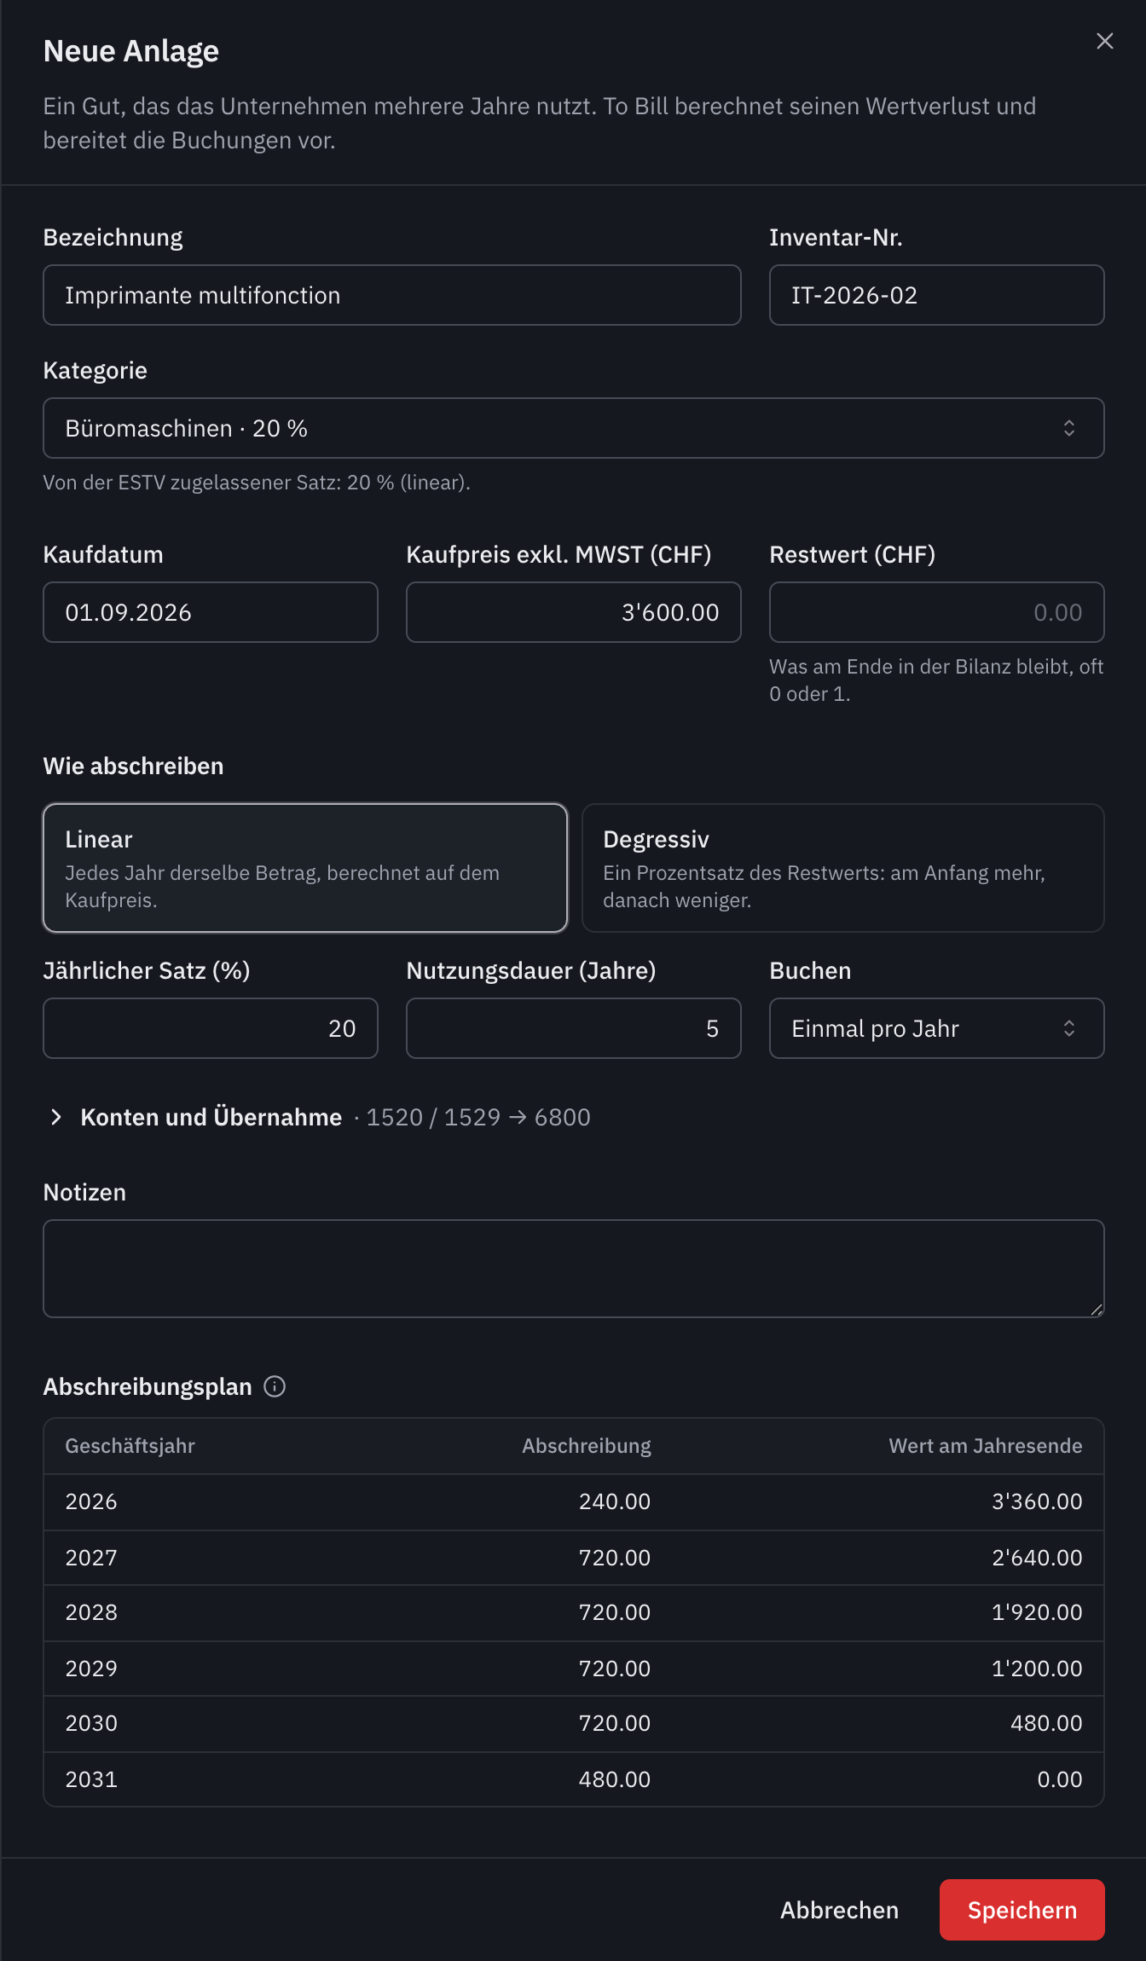Close the Neue Anlage dialog
Image resolution: width=1146 pixels, height=1961 pixels.
coord(1104,41)
